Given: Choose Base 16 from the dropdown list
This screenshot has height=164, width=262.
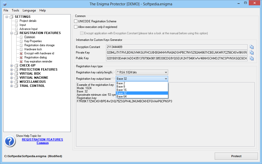Looking at the screenshot, I should pyautogui.click(x=142, y=90).
